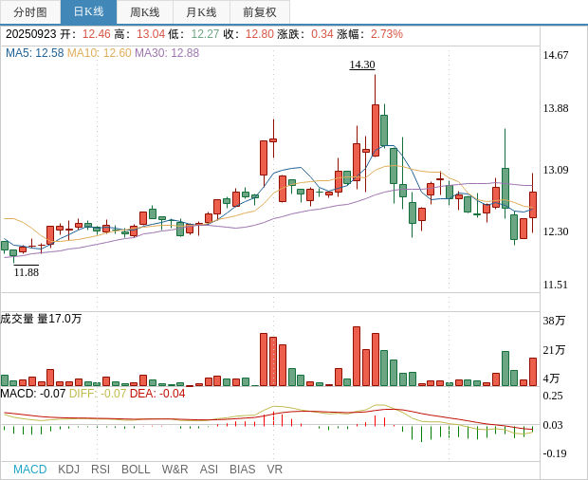Click the 0.25 MACD axis label
The height and width of the screenshot is (480, 588).
point(553,396)
